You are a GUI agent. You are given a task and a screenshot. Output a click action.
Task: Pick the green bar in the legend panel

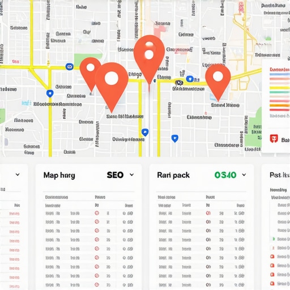tap(280, 92)
